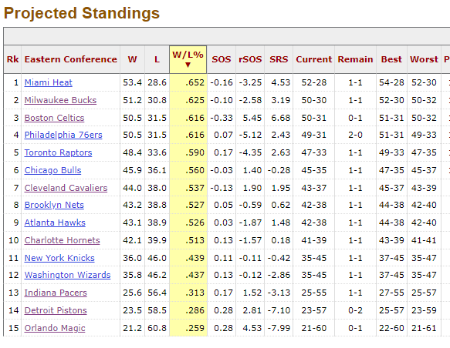Viewport: 450px width, 348px height.
Task: Open the Brooklyn Nets team link
Action: (54, 205)
